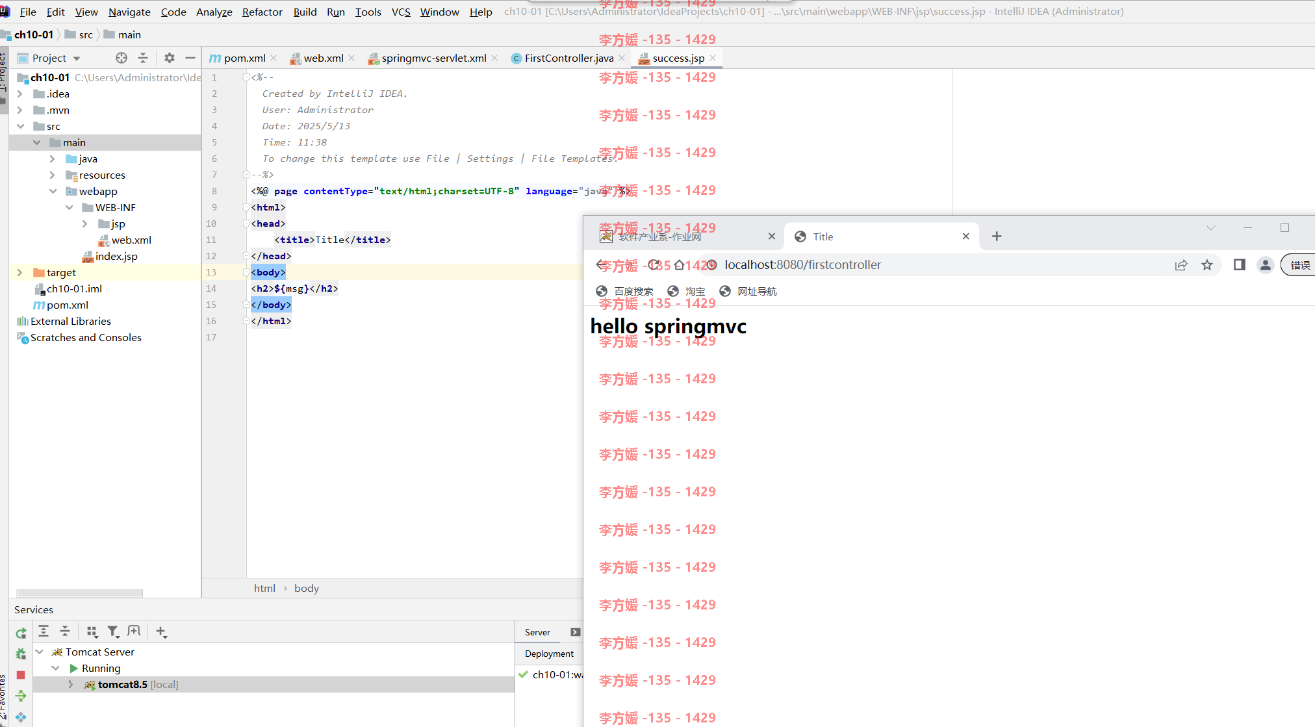Screen dimensions: 1315x727
Task: Share this page in browser
Action: pyautogui.click(x=1181, y=264)
